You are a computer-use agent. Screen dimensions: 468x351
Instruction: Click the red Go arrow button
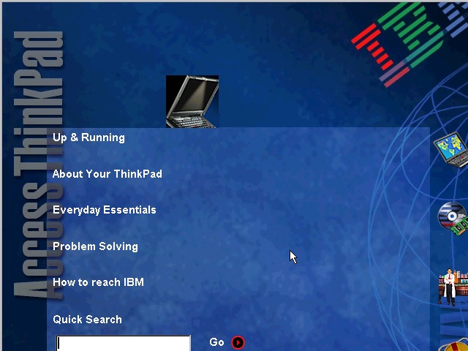[x=238, y=342]
